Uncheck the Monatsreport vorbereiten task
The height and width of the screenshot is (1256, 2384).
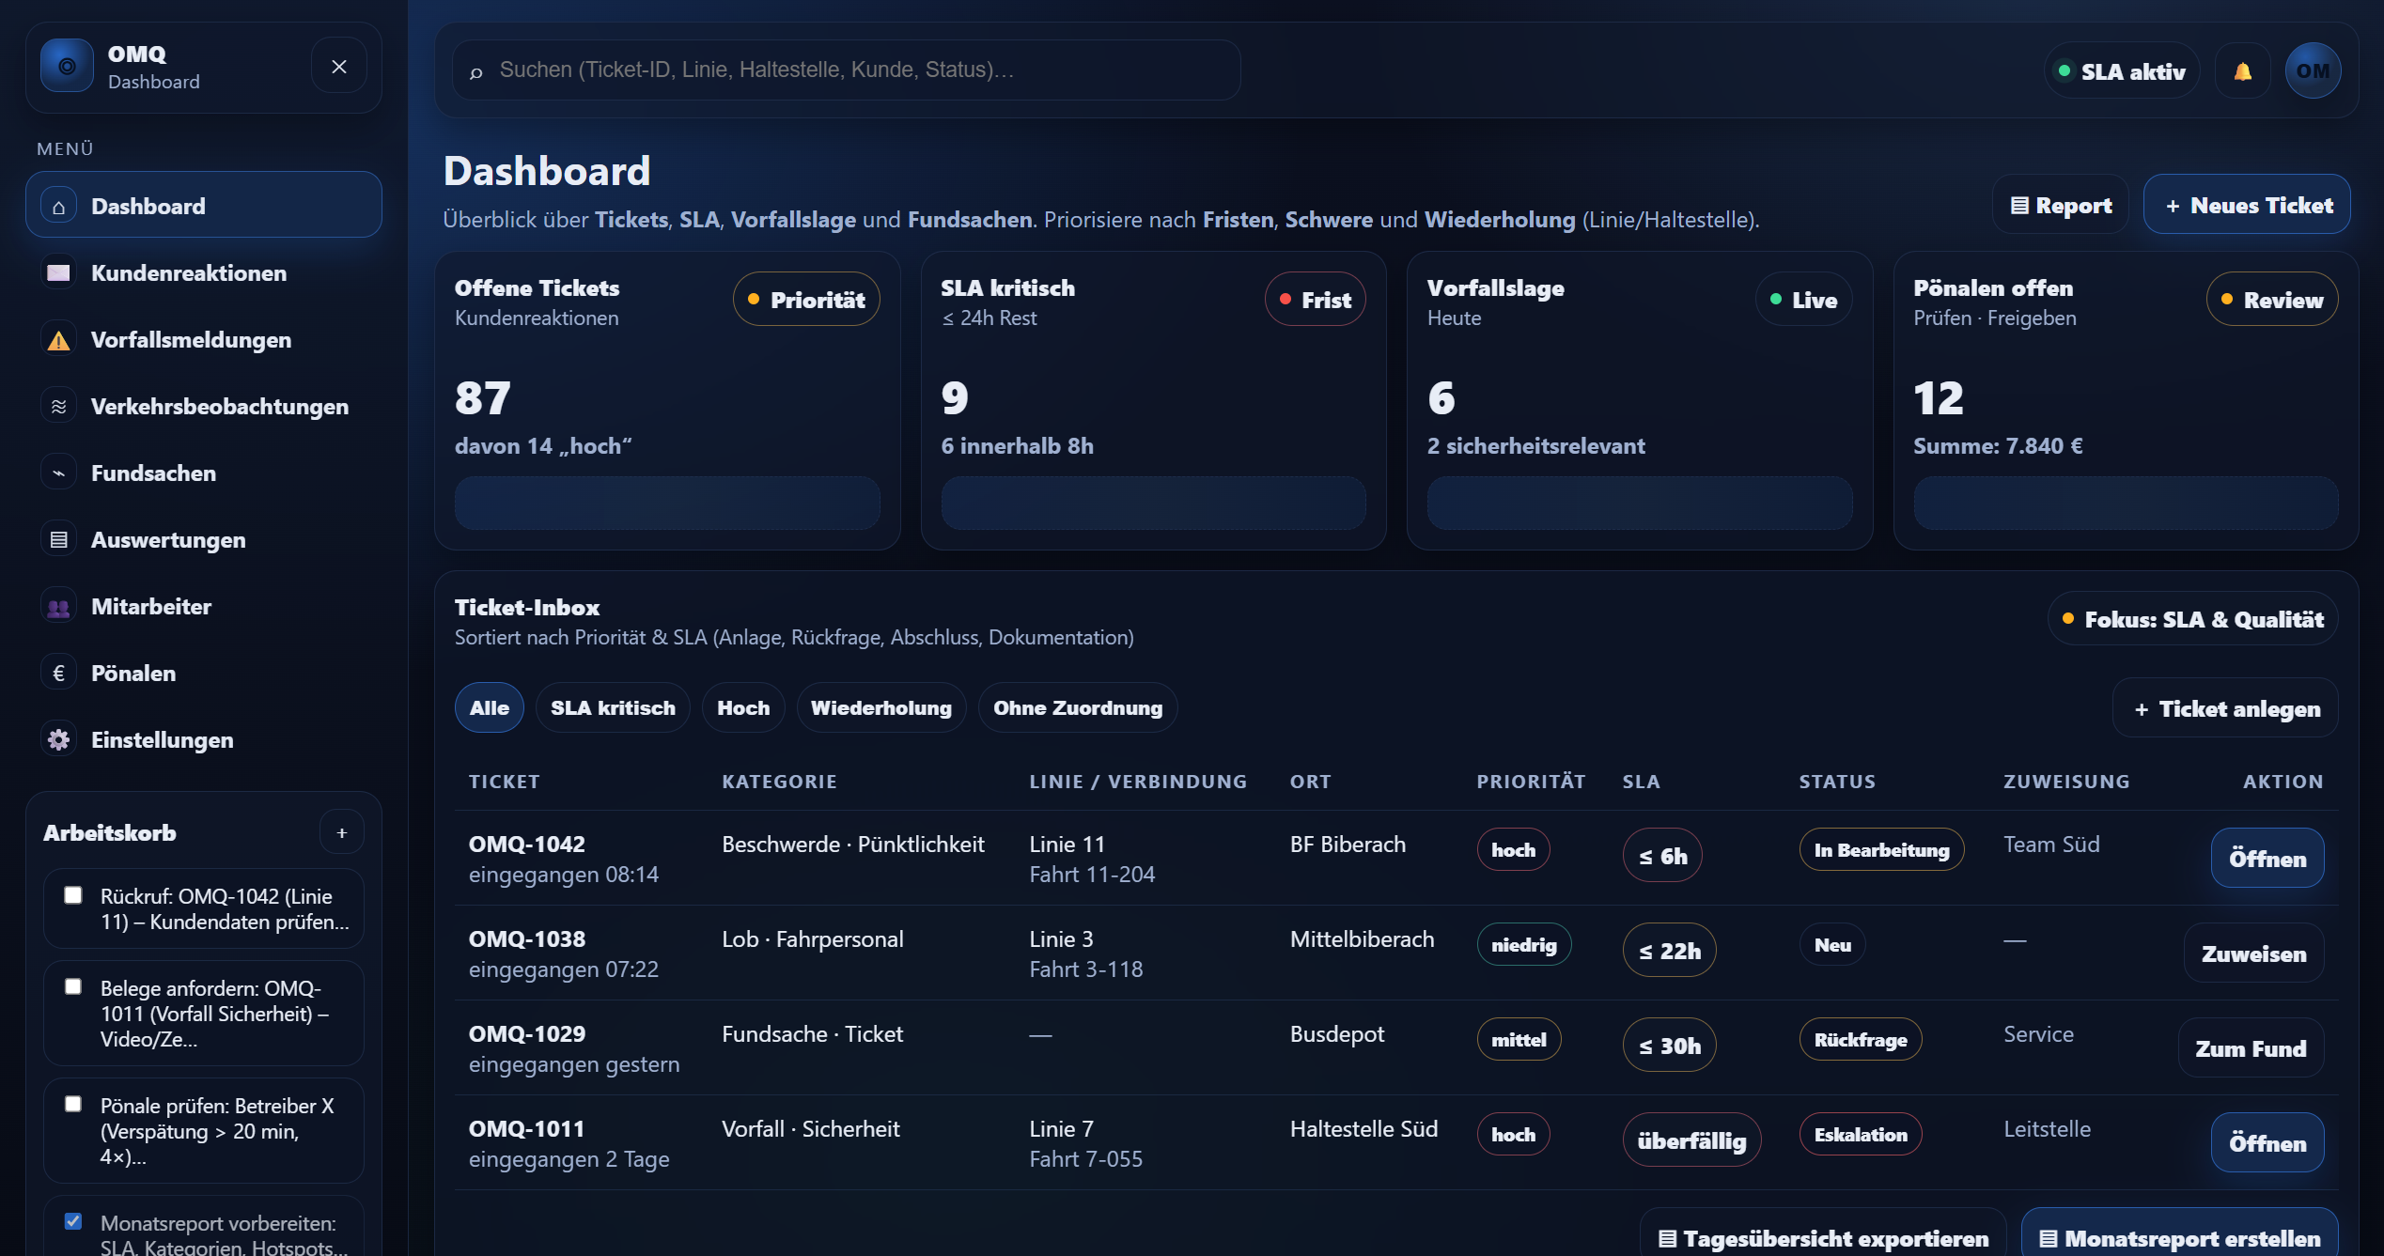(x=73, y=1220)
